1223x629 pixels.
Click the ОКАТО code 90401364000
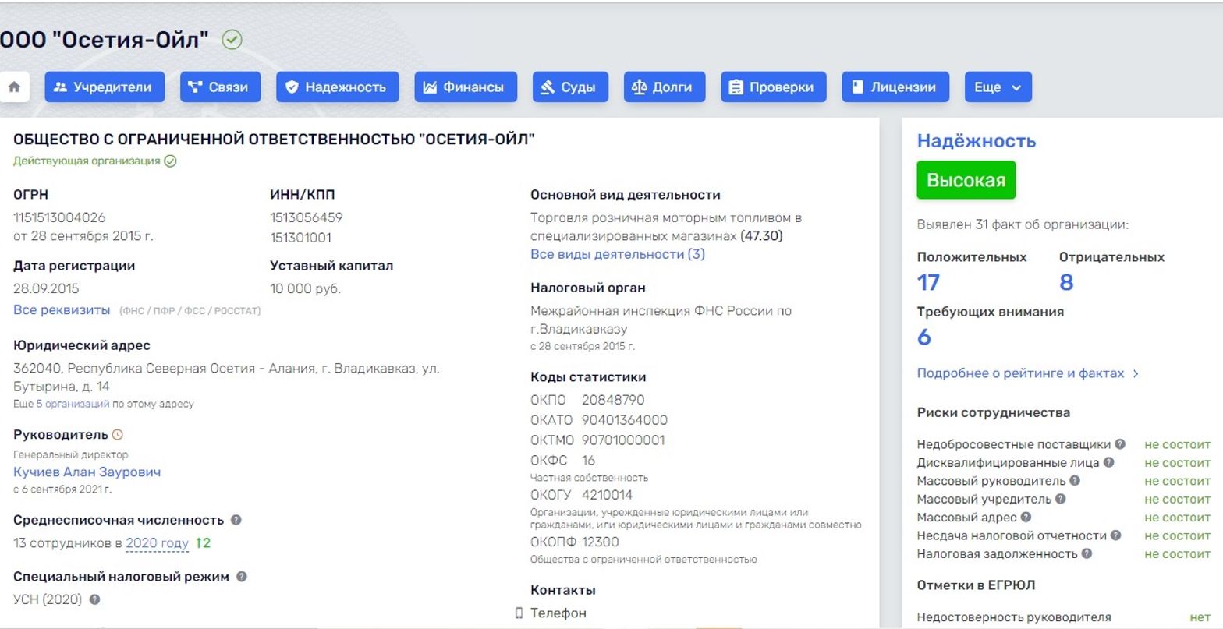625,420
